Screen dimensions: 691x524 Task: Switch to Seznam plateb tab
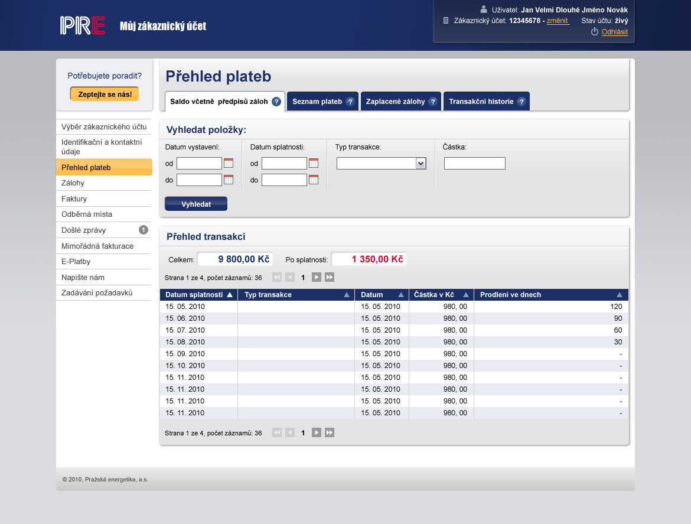click(x=322, y=102)
